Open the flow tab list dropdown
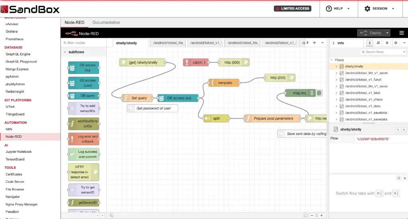 [x=322, y=43]
